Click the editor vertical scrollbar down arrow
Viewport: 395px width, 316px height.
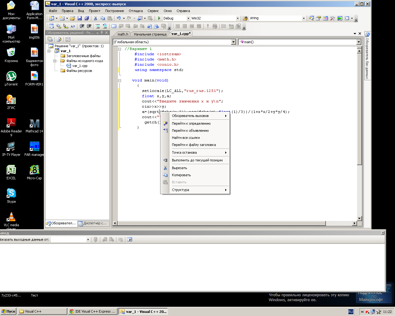[359, 218]
